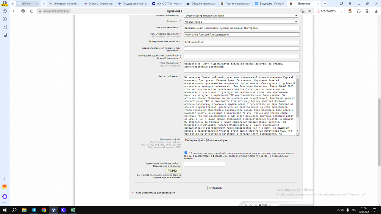
Task: Click the applicant e-mail address field
Action: coord(242,49)
